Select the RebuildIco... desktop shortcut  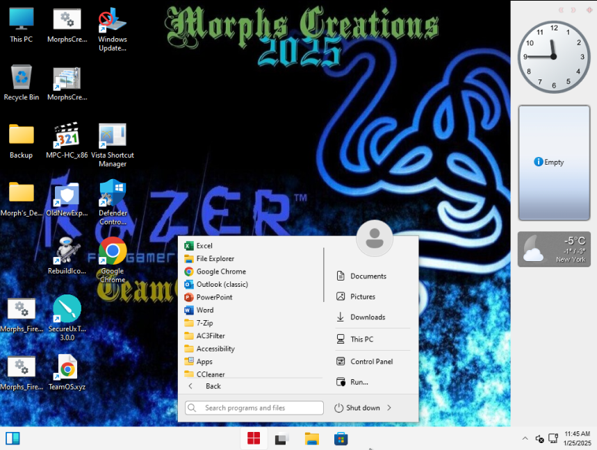point(67,256)
